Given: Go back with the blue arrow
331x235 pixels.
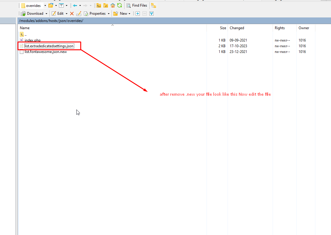Looking at the screenshot, I should tap(75, 5).
